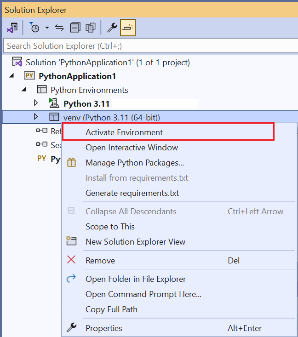The image size is (298, 337).
Task: Select Open Interactive Window menu entry
Action: tap(132, 148)
